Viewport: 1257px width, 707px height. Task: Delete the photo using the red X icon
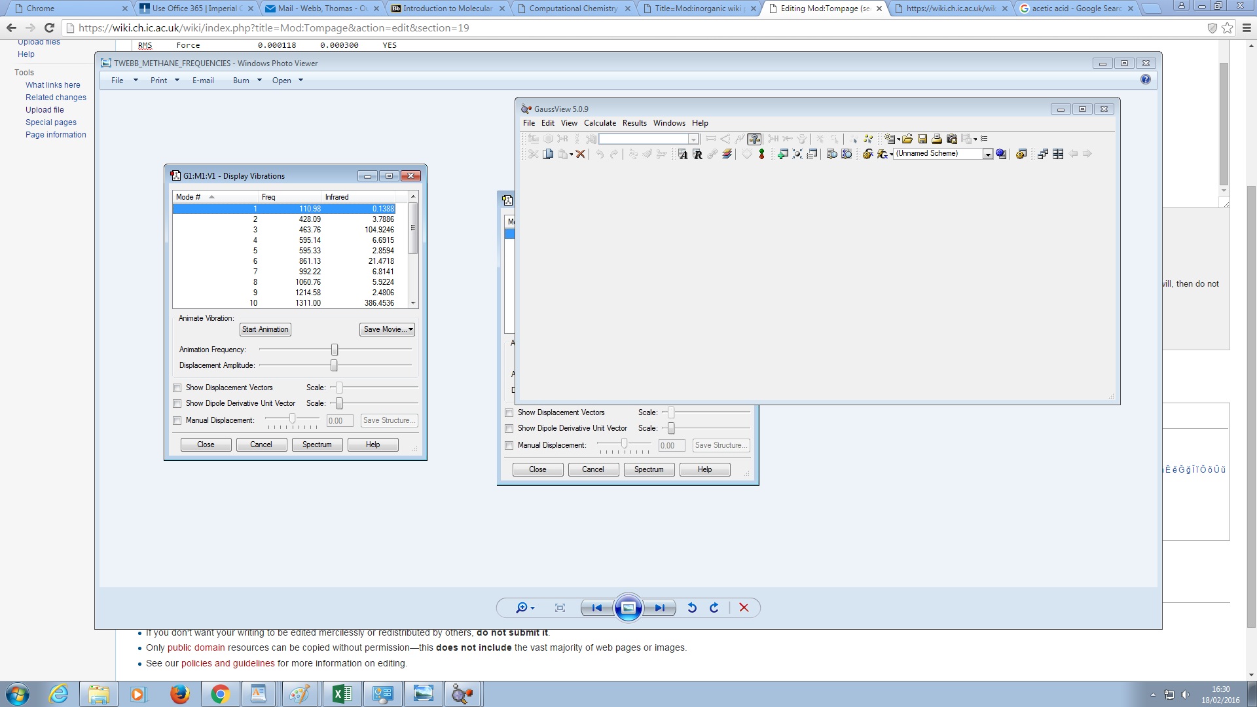(x=744, y=607)
